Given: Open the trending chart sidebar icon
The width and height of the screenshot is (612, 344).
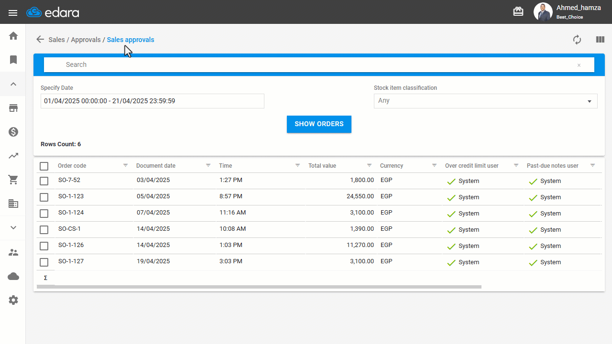Looking at the screenshot, I should click(13, 156).
